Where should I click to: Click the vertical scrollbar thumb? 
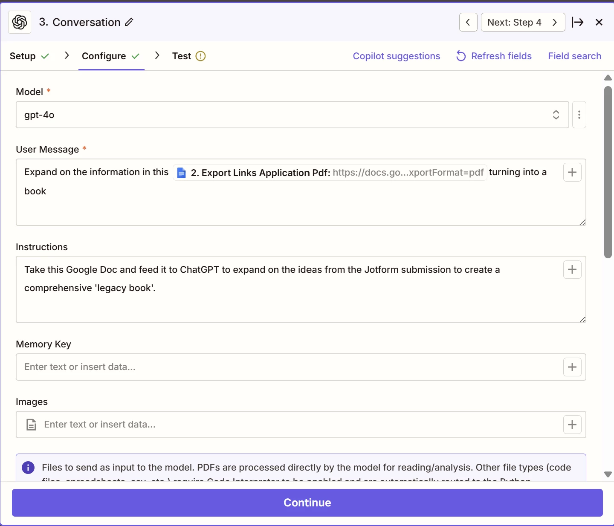coord(608,172)
